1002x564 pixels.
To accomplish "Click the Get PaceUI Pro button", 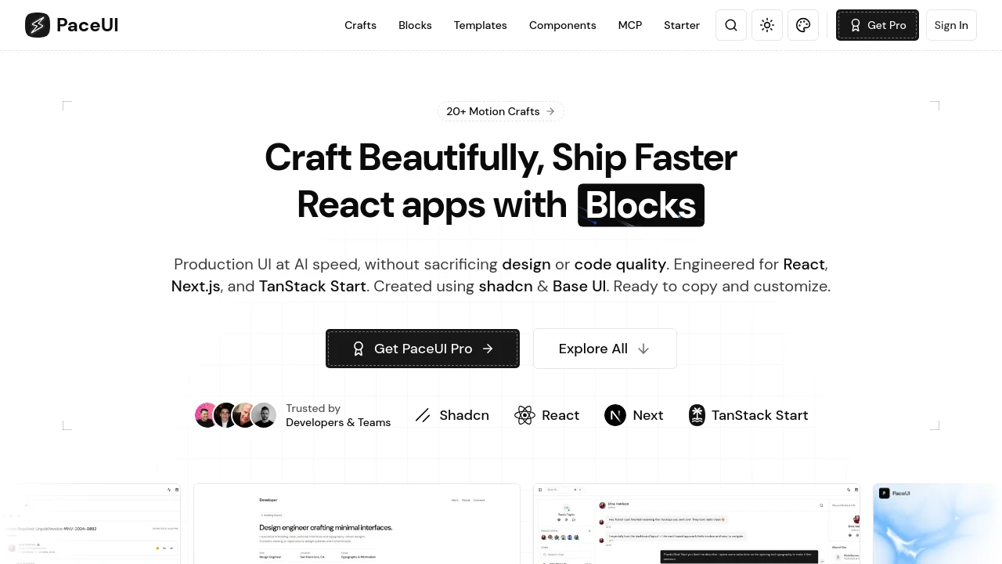I will [x=423, y=349].
